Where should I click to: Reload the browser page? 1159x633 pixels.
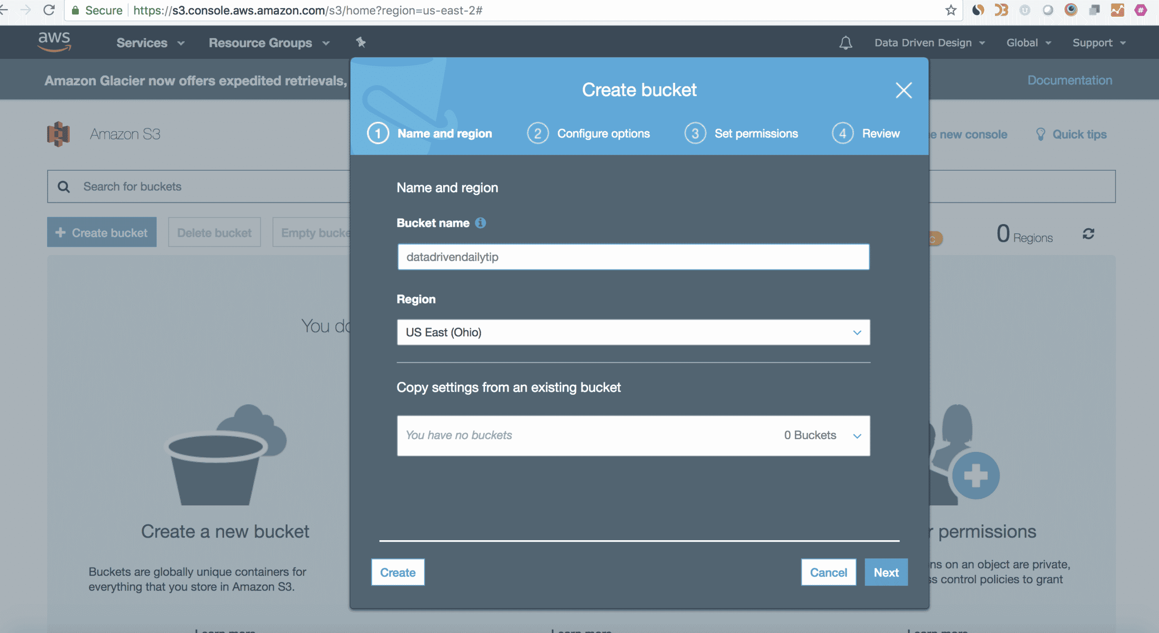(x=49, y=10)
